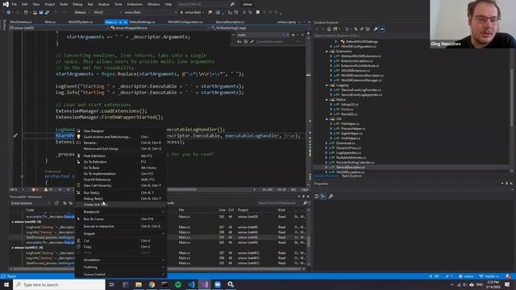Image resolution: width=516 pixels, height=290 pixels.
Task: Toggle Categorized view in Properties panel
Action: click(x=317, y=197)
